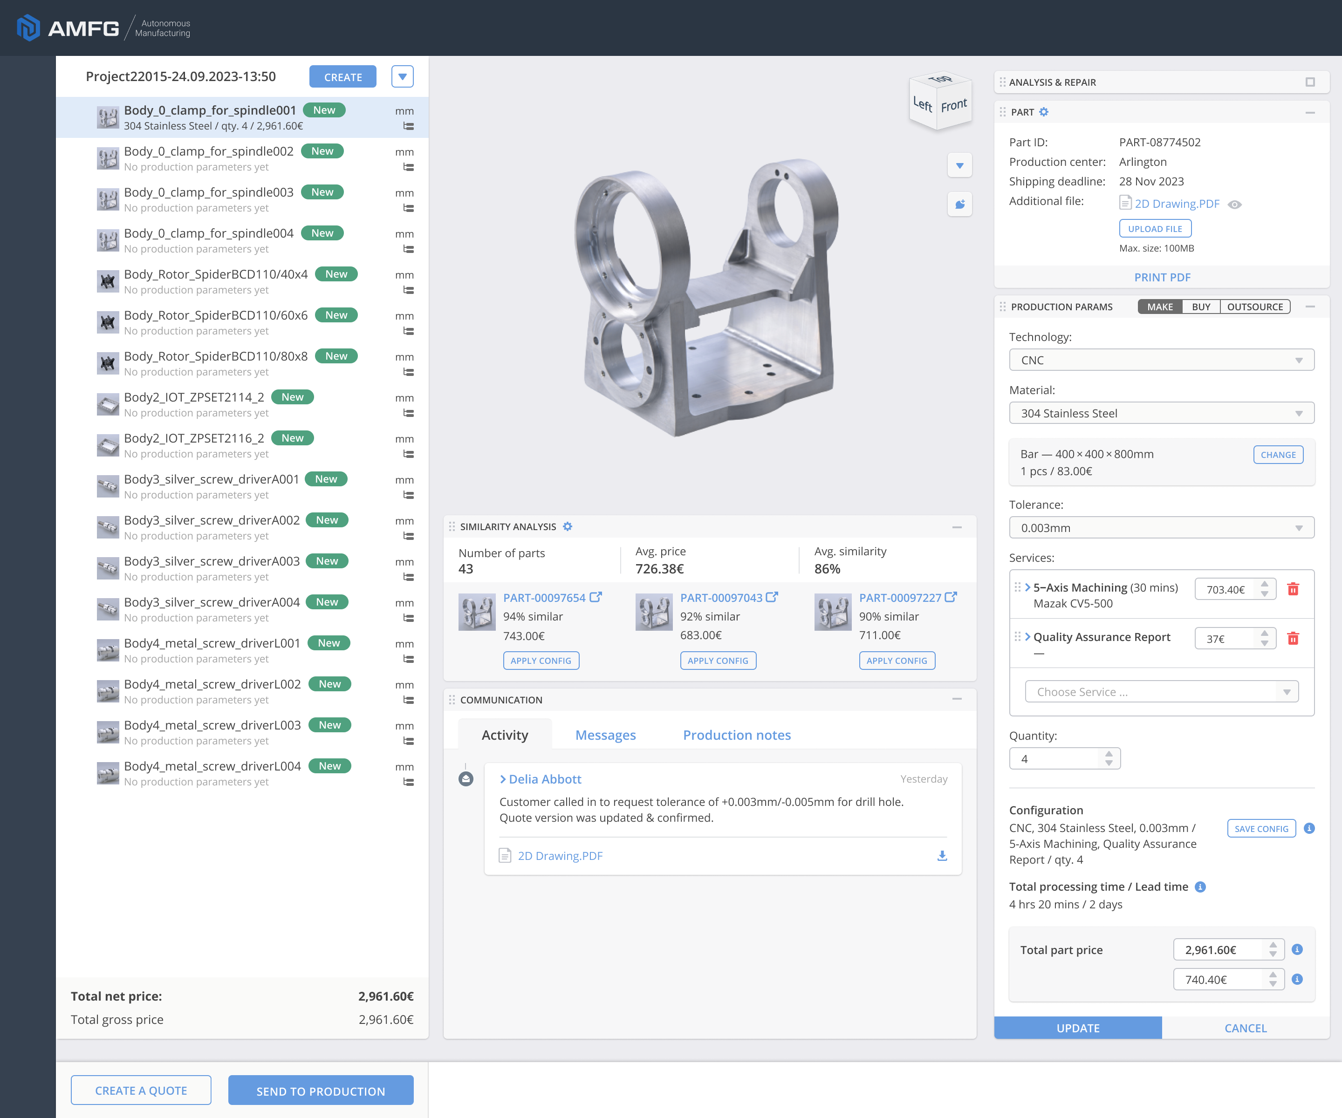Image resolution: width=1342 pixels, height=1118 pixels.
Task: Delete the Quality Assurance Report service
Action: point(1293,638)
